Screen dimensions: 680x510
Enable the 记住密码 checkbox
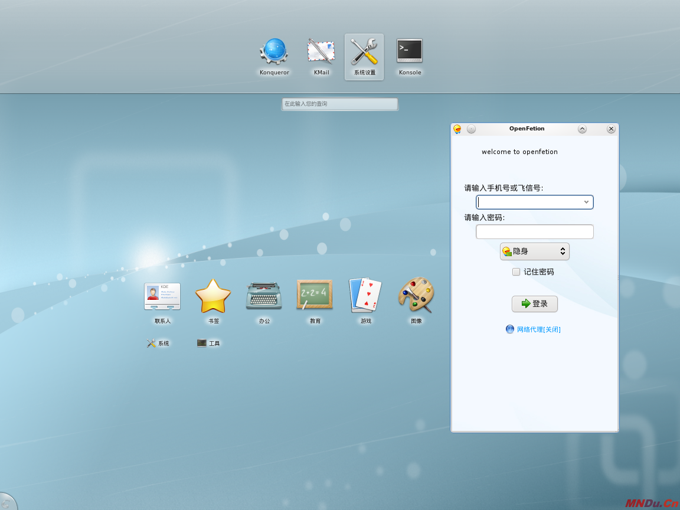(x=516, y=272)
